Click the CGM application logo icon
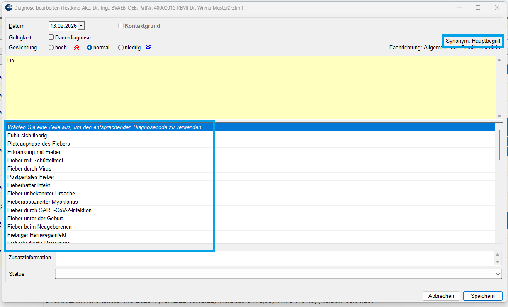Image resolution: width=508 pixels, height=307 pixels. click(8, 7)
